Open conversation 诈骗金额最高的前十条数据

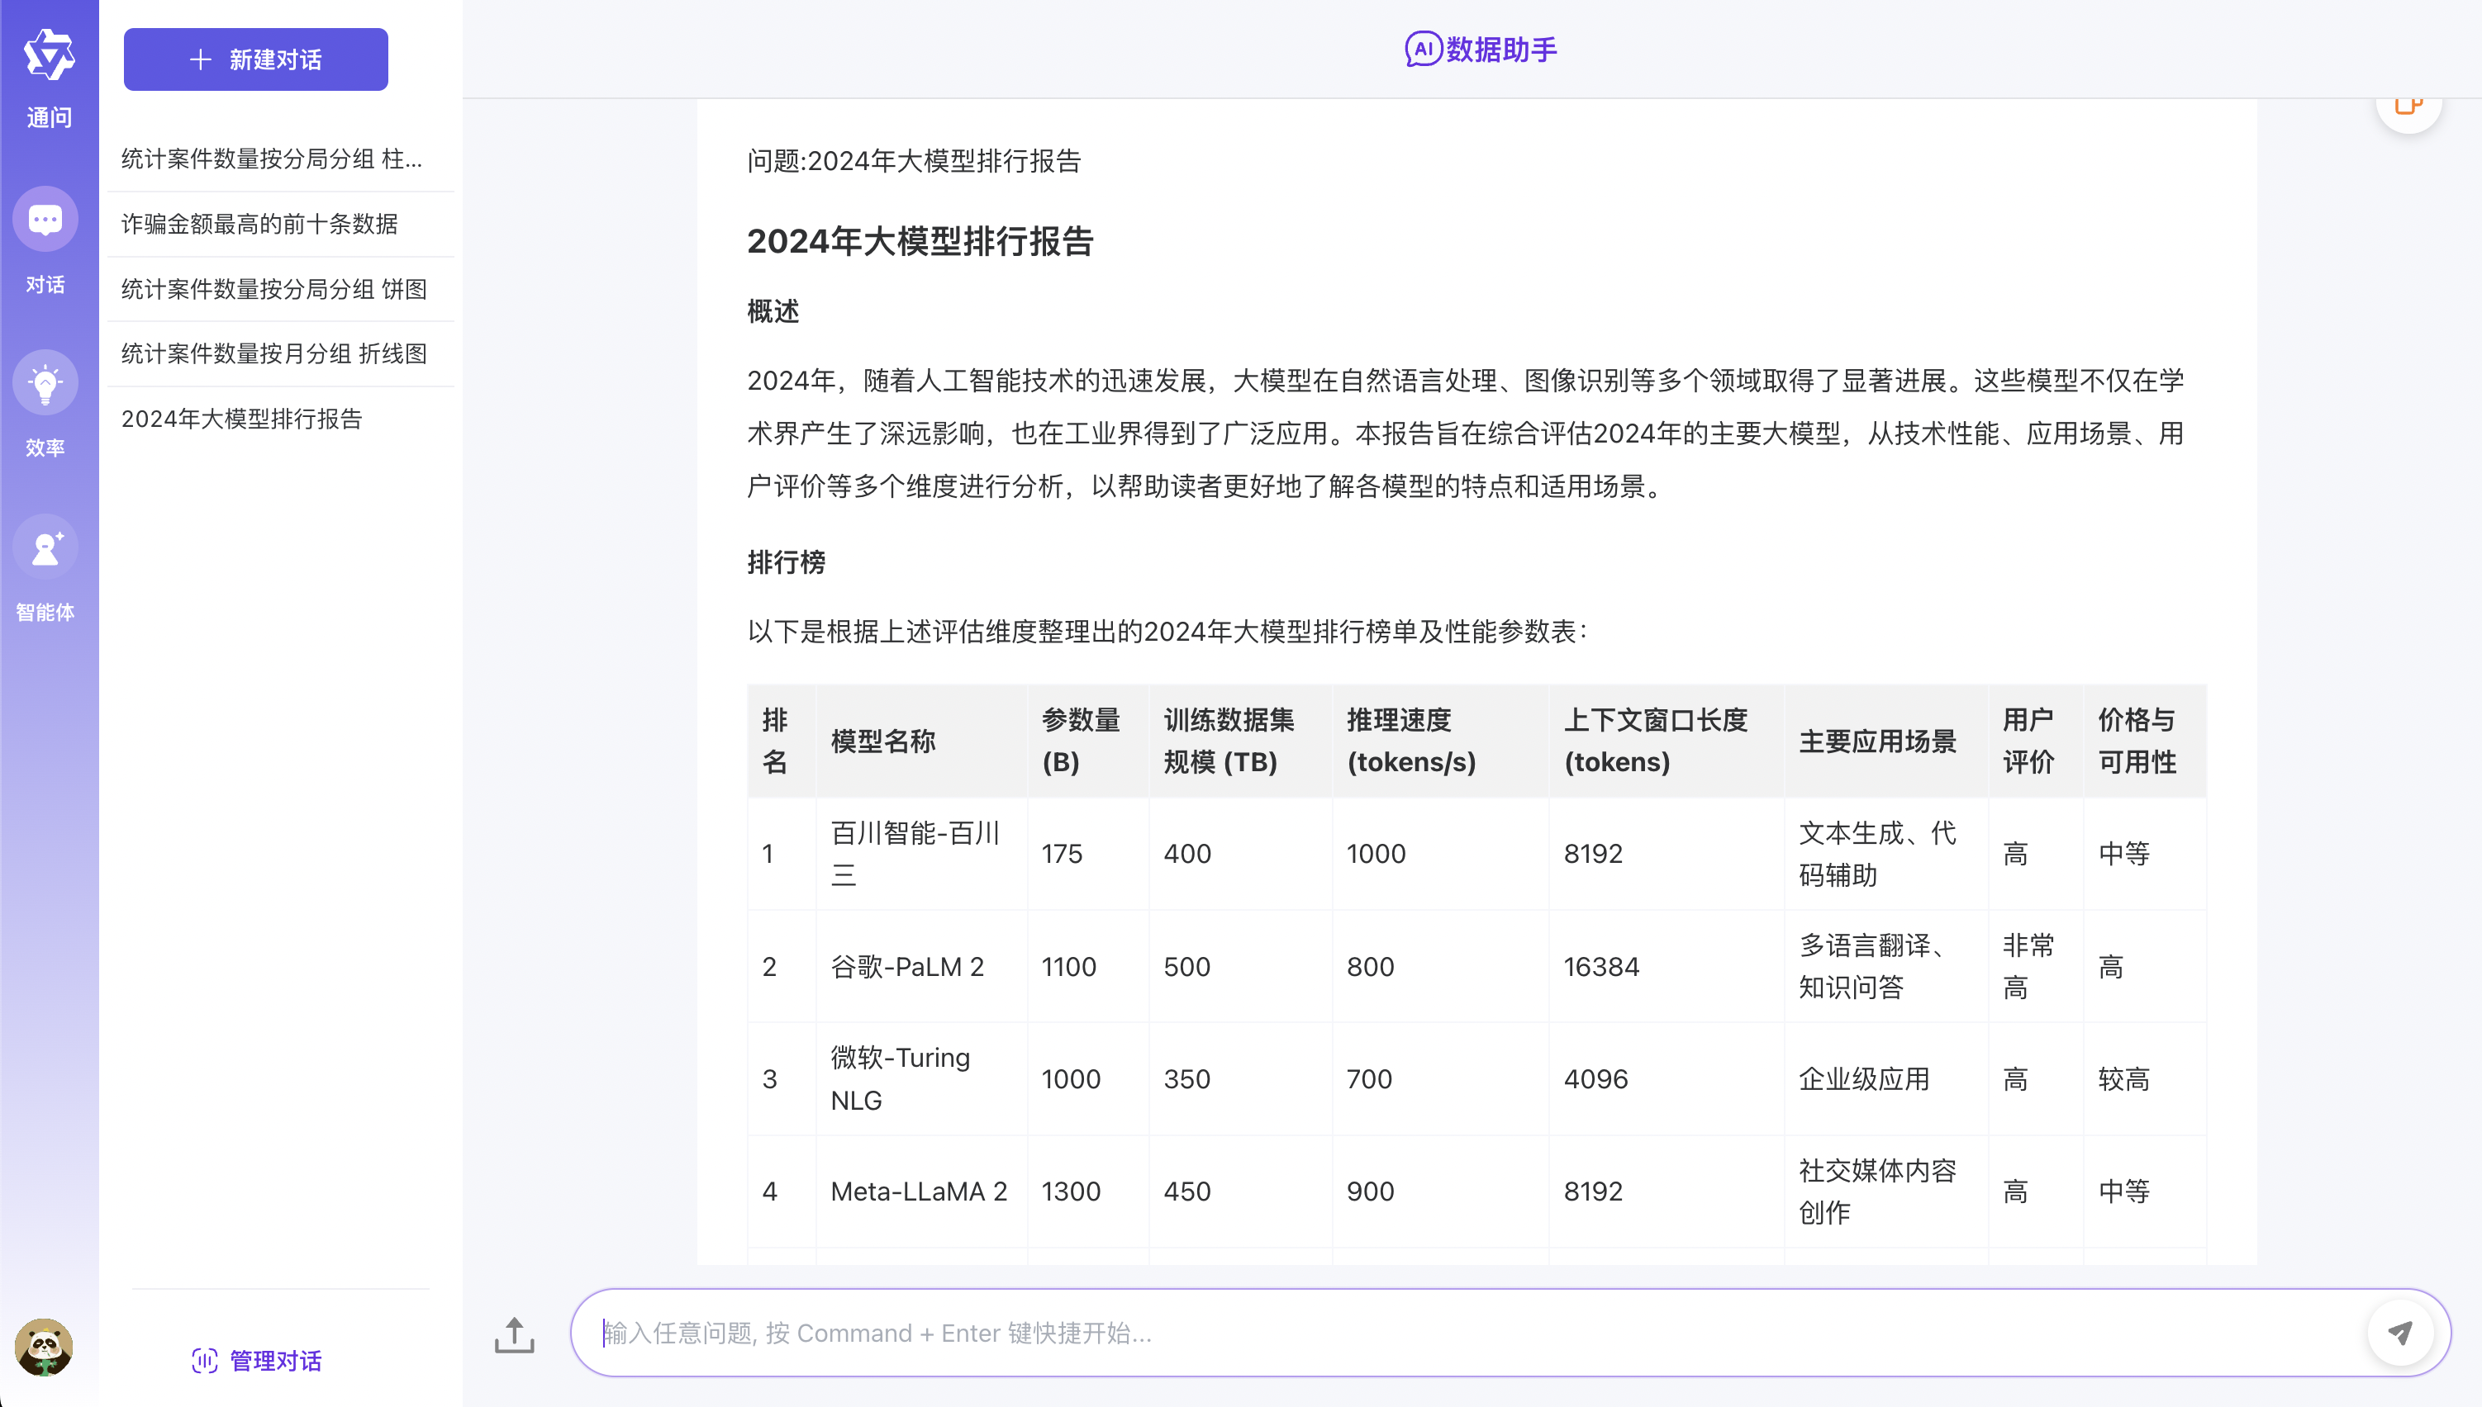pos(259,225)
